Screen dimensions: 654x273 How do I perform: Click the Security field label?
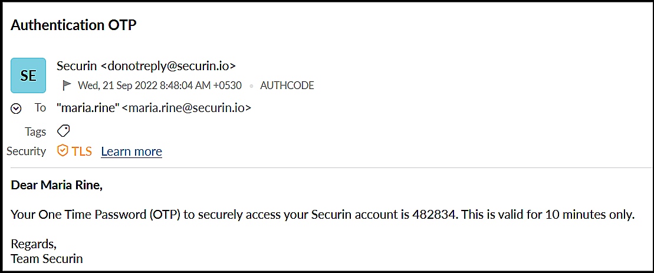[x=26, y=151]
